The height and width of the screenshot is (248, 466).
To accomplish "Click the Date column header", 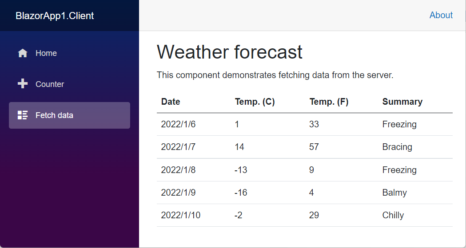I will (x=171, y=102).
